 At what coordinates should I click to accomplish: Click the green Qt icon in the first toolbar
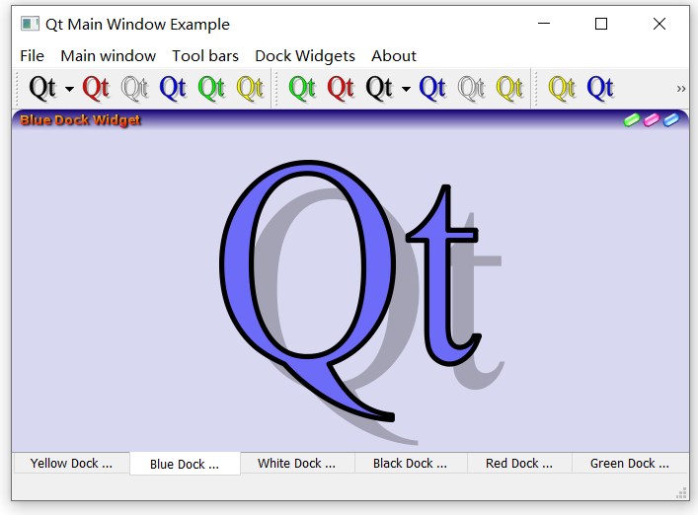pyautogui.click(x=211, y=88)
